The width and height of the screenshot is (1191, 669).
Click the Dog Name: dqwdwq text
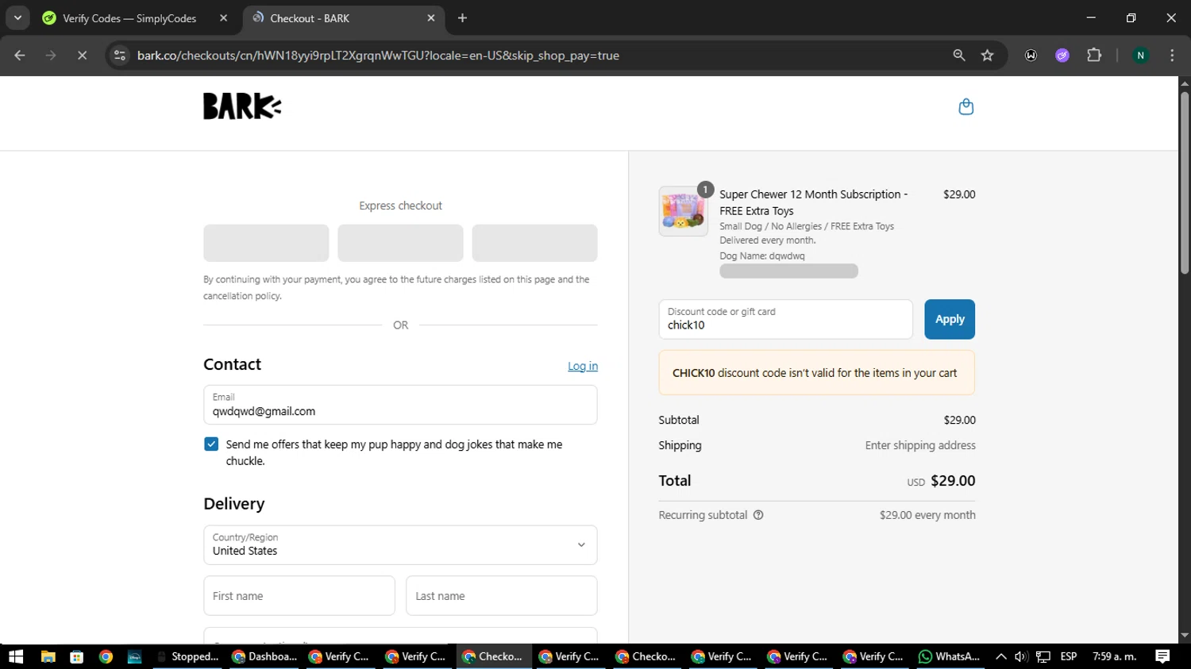(762, 256)
